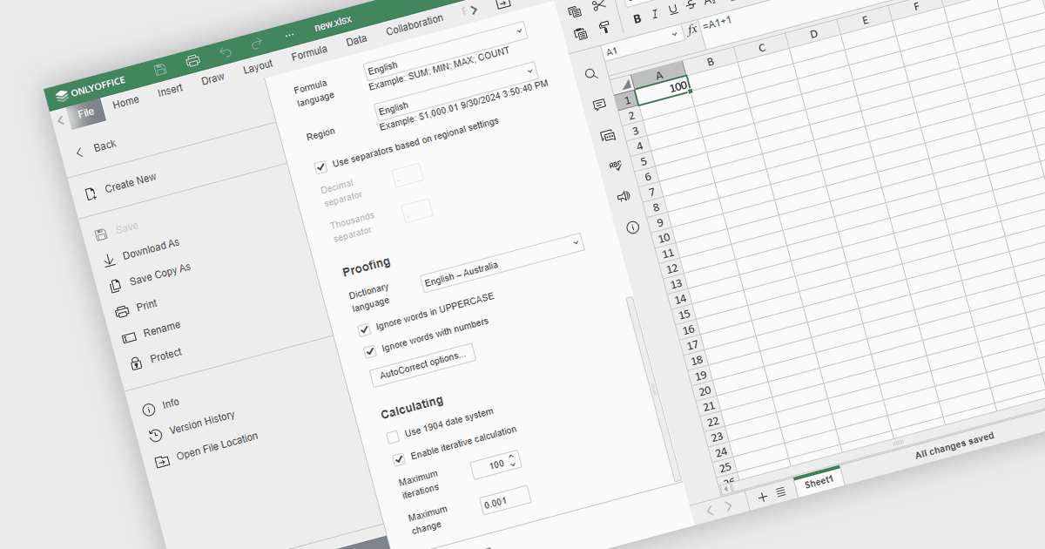Click AutoCorrect options button
This screenshot has width=1045, height=549.
point(422,366)
